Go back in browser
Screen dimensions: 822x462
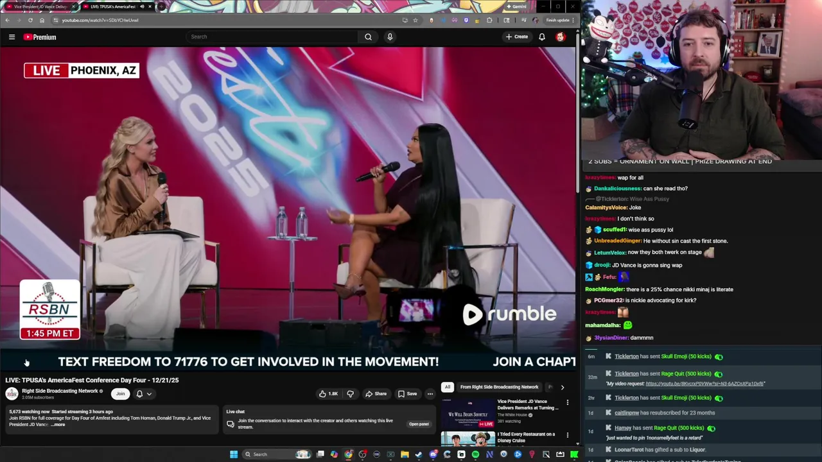pos(7,20)
